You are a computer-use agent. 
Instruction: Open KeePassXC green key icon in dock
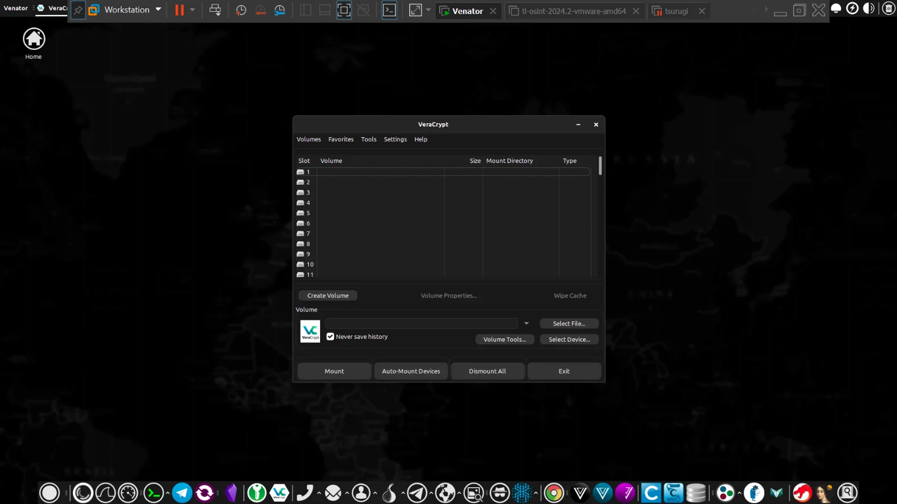pyautogui.click(x=257, y=493)
